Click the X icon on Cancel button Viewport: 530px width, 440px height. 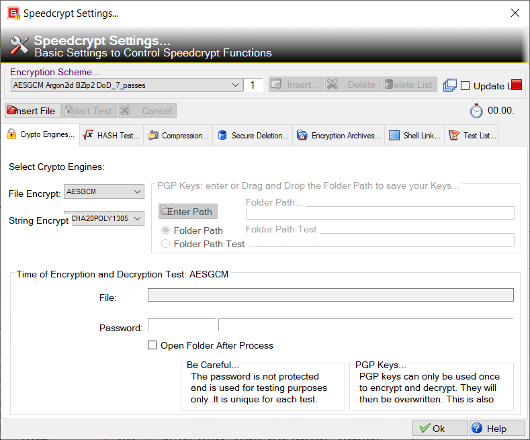tap(125, 110)
